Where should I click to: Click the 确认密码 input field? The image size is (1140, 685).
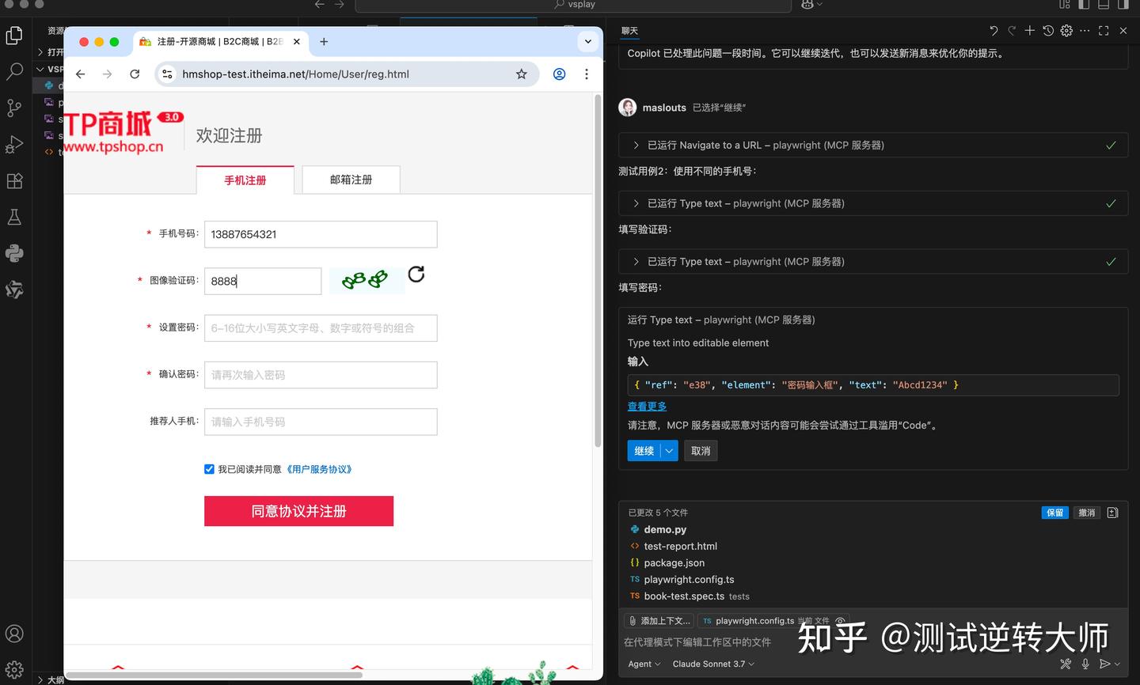pyautogui.click(x=321, y=375)
